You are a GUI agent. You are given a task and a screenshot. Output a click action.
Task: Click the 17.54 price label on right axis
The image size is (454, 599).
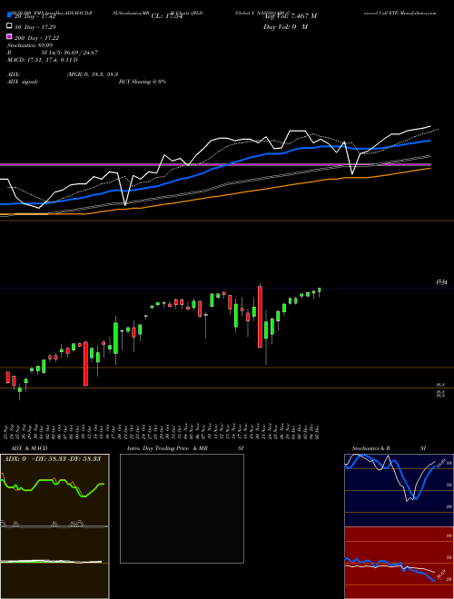tap(442, 282)
